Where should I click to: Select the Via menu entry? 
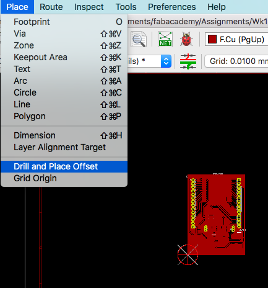pyautogui.click(x=64, y=34)
